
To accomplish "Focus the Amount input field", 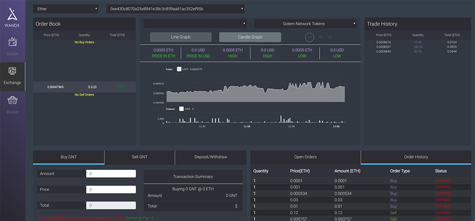I will [x=111, y=174].
